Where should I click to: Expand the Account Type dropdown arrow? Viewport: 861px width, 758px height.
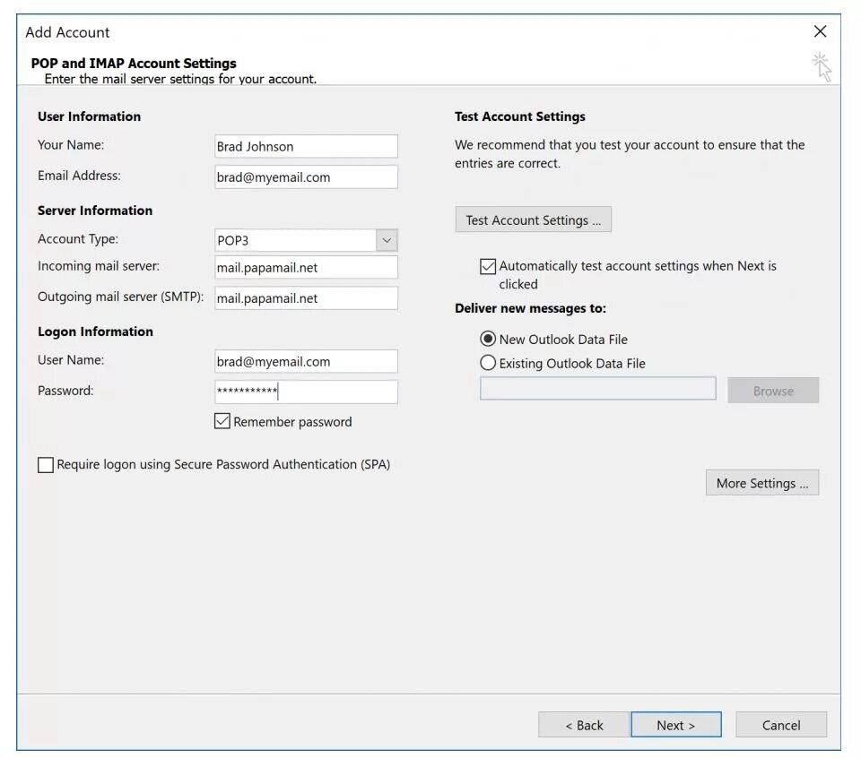coord(387,240)
